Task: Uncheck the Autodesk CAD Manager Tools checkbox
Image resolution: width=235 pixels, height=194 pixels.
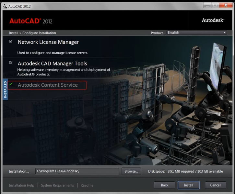Action: [x=11, y=62]
